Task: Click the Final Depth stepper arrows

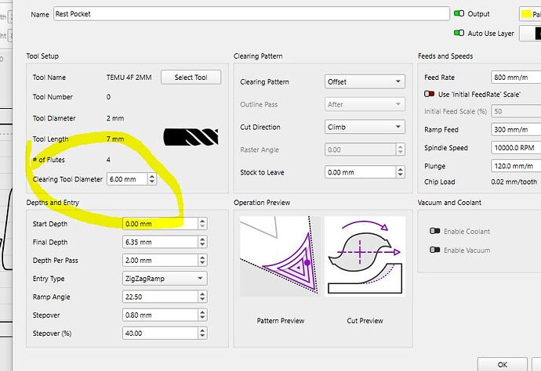Action: pos(202,242)
